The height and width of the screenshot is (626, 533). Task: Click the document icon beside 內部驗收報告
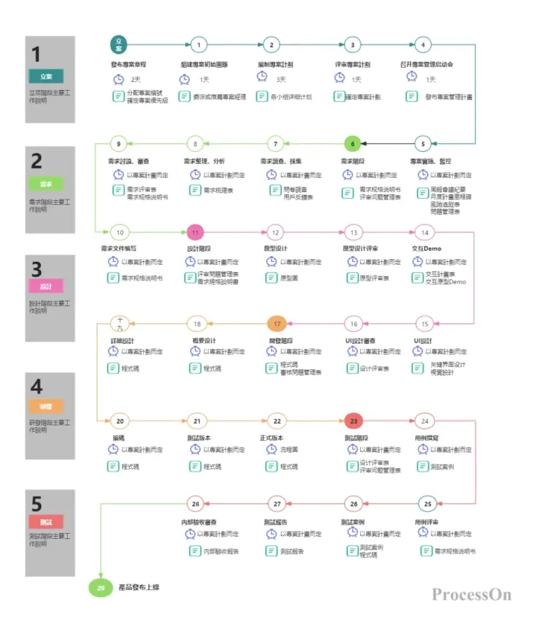click(194, 551)
